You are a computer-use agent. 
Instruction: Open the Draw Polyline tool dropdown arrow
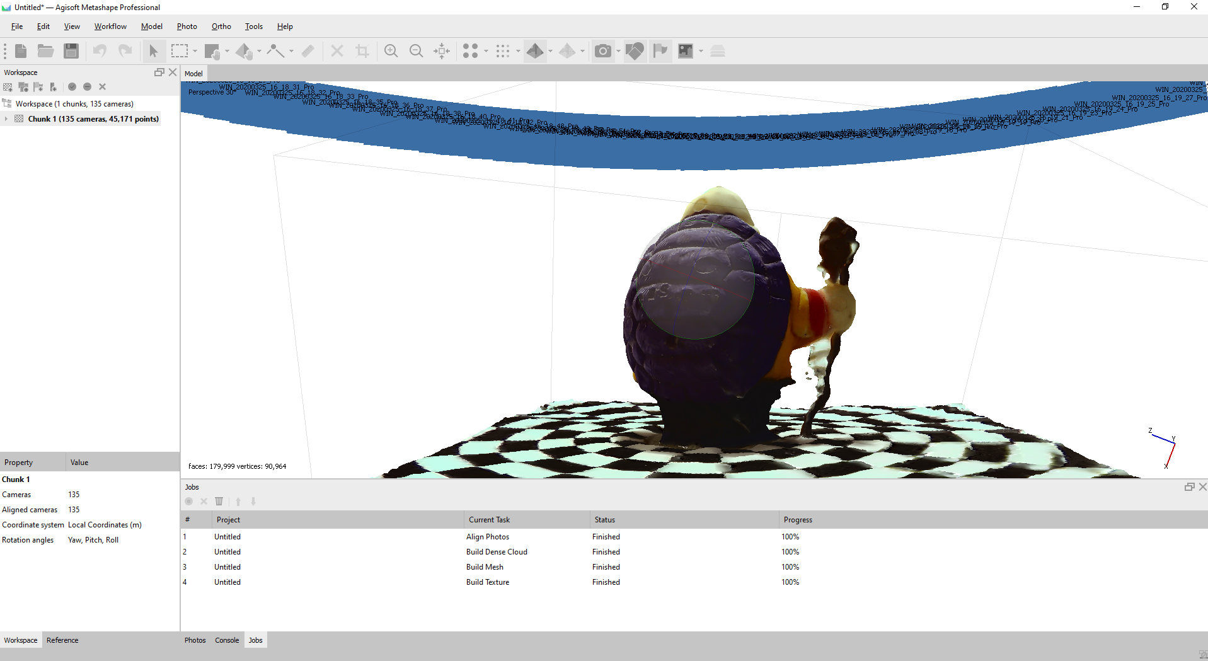291,51
